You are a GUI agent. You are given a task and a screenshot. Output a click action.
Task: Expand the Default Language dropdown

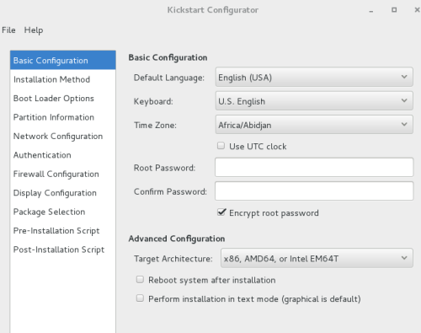coord(314,77)
